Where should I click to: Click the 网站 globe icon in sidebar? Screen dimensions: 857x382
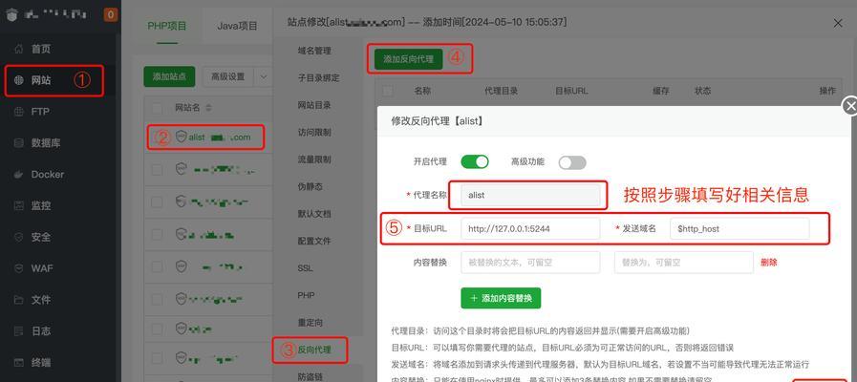point(19,80)
